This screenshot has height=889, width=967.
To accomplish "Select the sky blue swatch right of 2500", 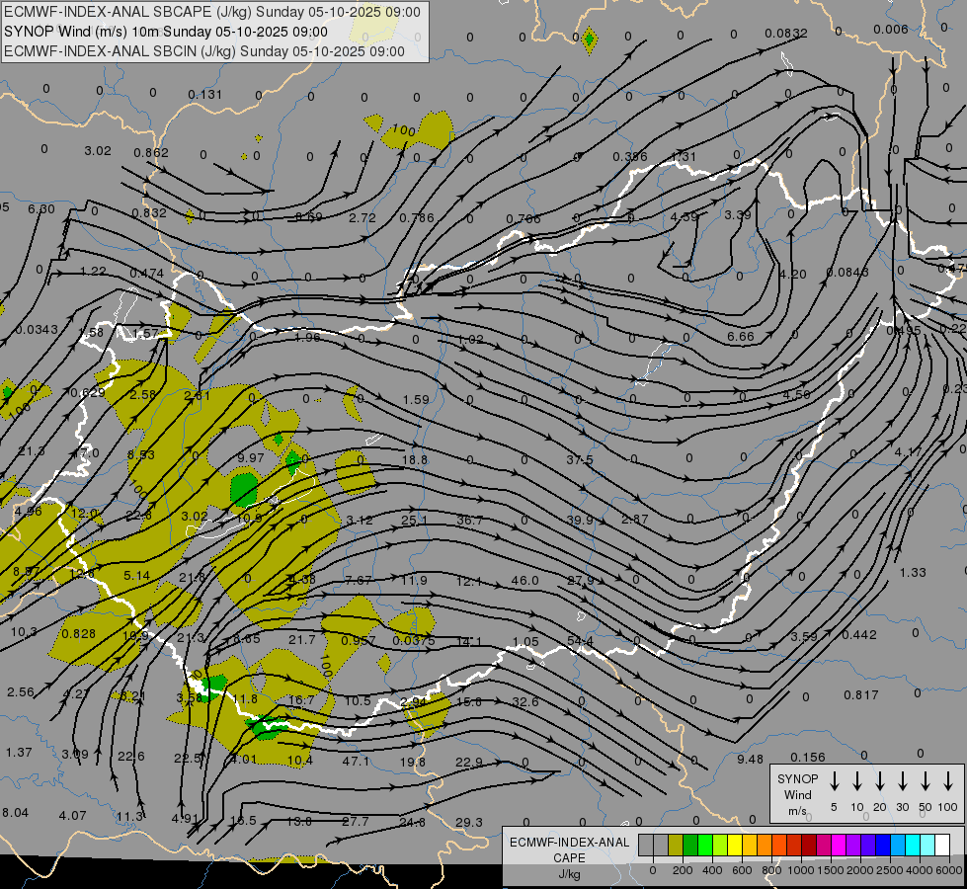I will pos(898,845).
